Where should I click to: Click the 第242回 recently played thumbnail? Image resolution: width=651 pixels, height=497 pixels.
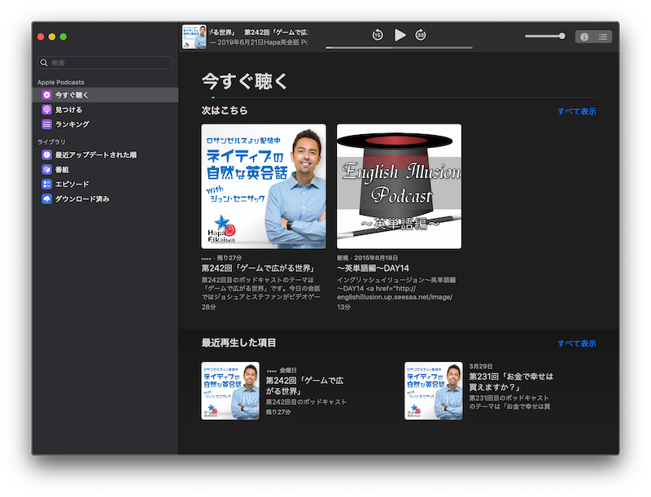coord(230,390)
